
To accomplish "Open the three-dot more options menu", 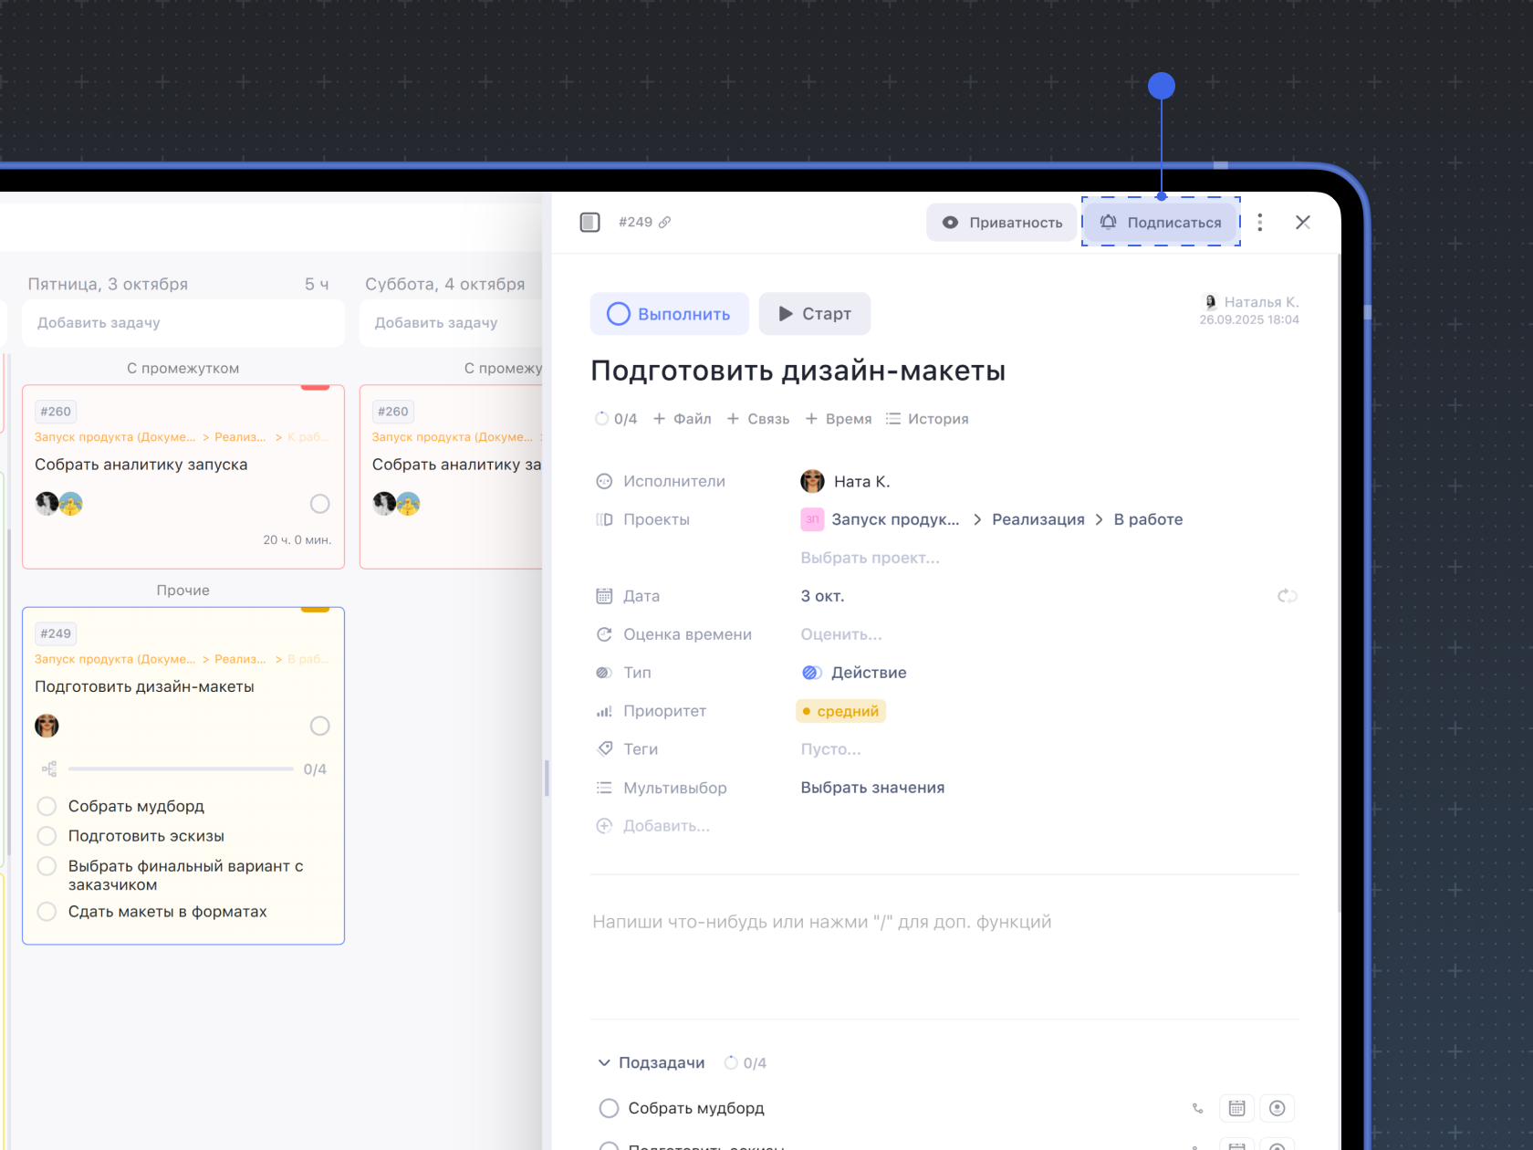I will tap(1259, 222).
